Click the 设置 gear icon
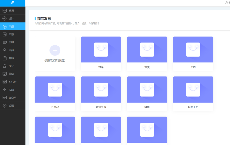Viewport: 230px width, 145px height. pos(5,106)
